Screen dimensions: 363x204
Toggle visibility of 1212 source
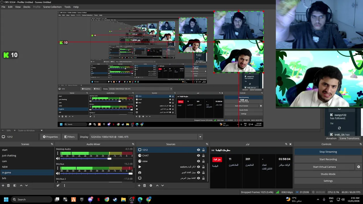pyautogui.click(x=199, y=150)
